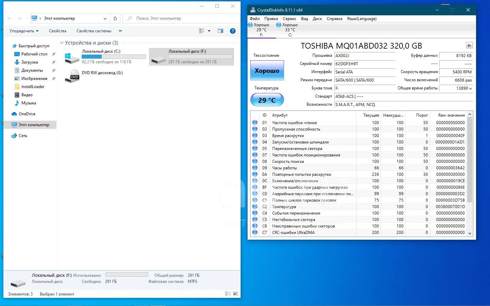Screen dimensions: 490x306
Task: Select disk F: tab showing 29 °C
Action: (261, 30)
